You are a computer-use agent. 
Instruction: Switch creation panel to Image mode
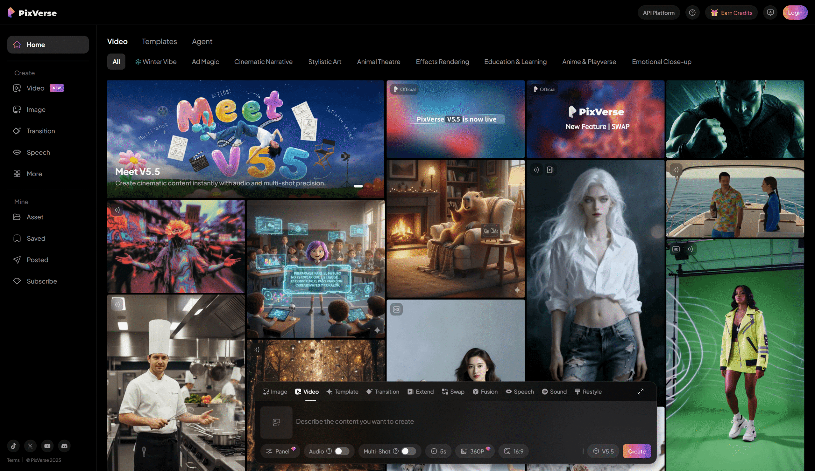(274, 391)
